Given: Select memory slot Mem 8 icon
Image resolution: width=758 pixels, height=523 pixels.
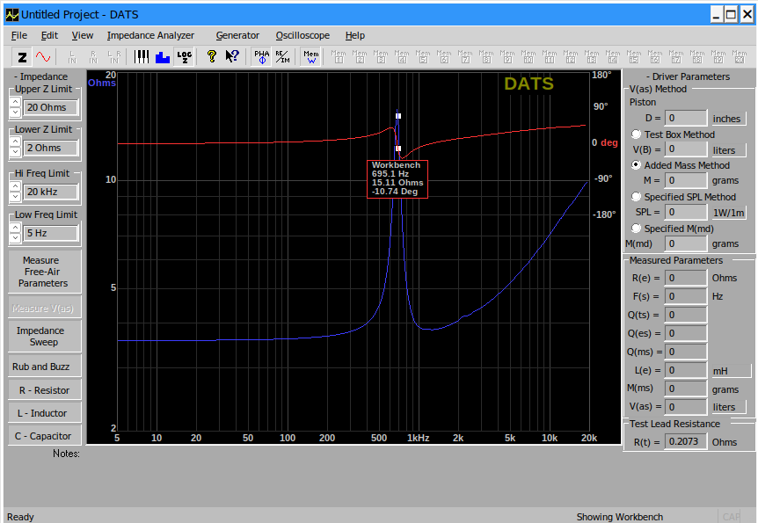Looking at the screenshot, I should [x=486, y=57].
